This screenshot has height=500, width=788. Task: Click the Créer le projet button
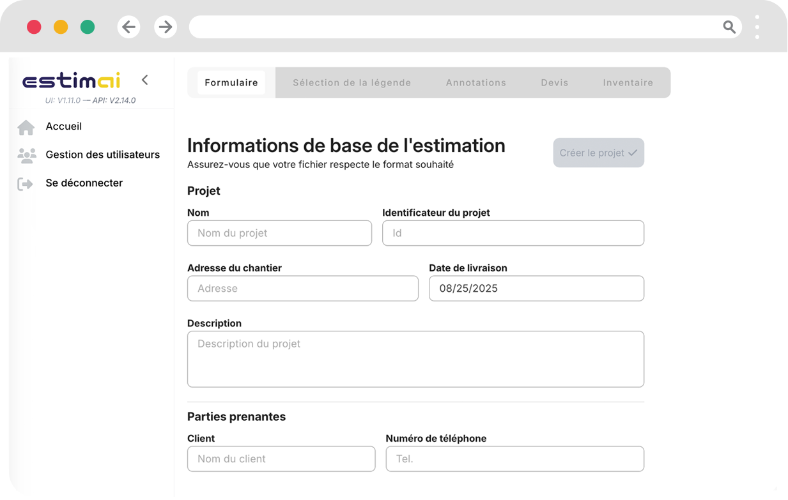[599, 153]
